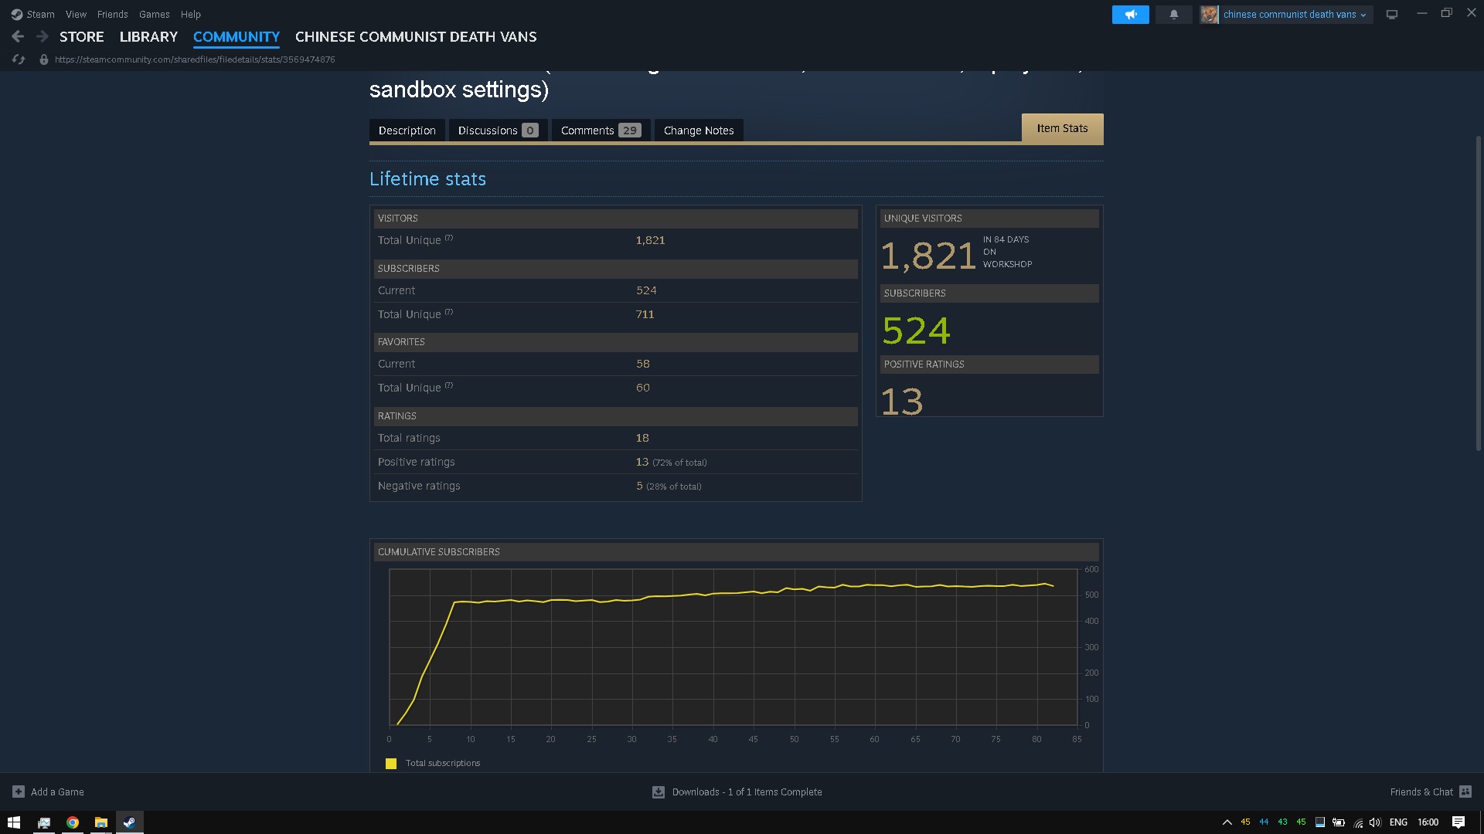Click the back navigation arrow
Viewport: 1484px width, 834px height.
[18, 36]
